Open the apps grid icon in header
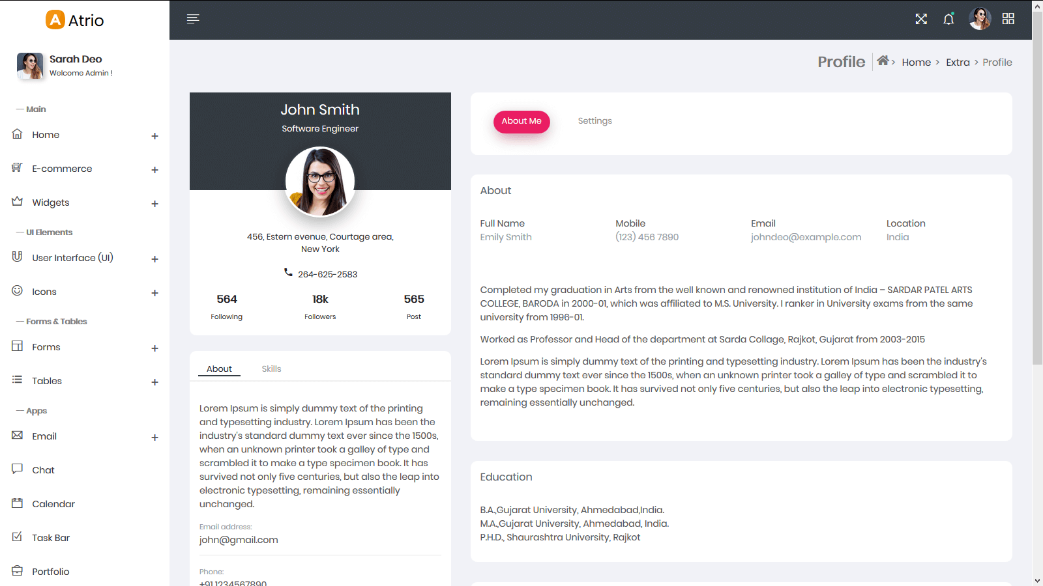Image resolution: width=1043 pixels, height=586 pixels. coord(1008,19)
